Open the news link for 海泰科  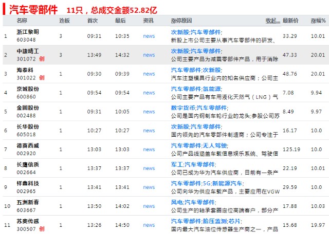pyautogui.click(x=149, y=74)
